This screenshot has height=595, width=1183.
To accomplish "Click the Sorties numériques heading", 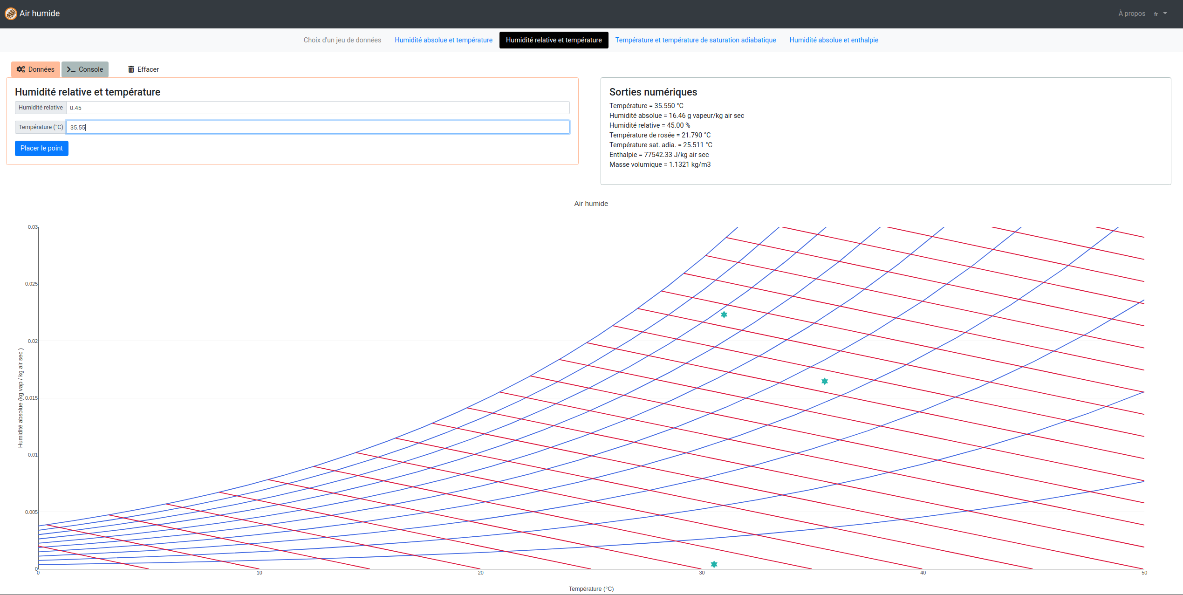I will [x=653, y=92].
